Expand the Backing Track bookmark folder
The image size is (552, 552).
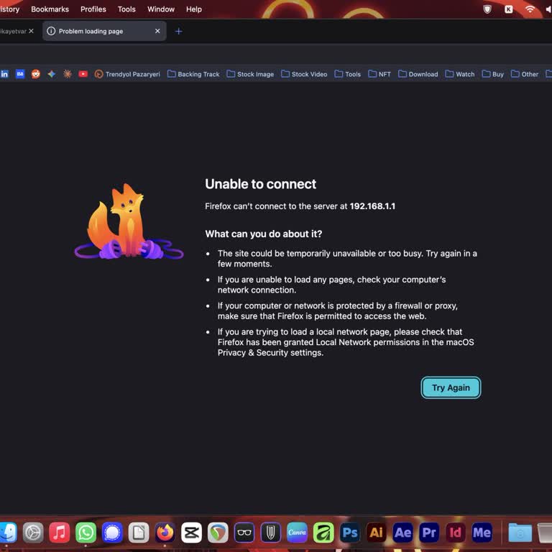[x=193, y=74]
